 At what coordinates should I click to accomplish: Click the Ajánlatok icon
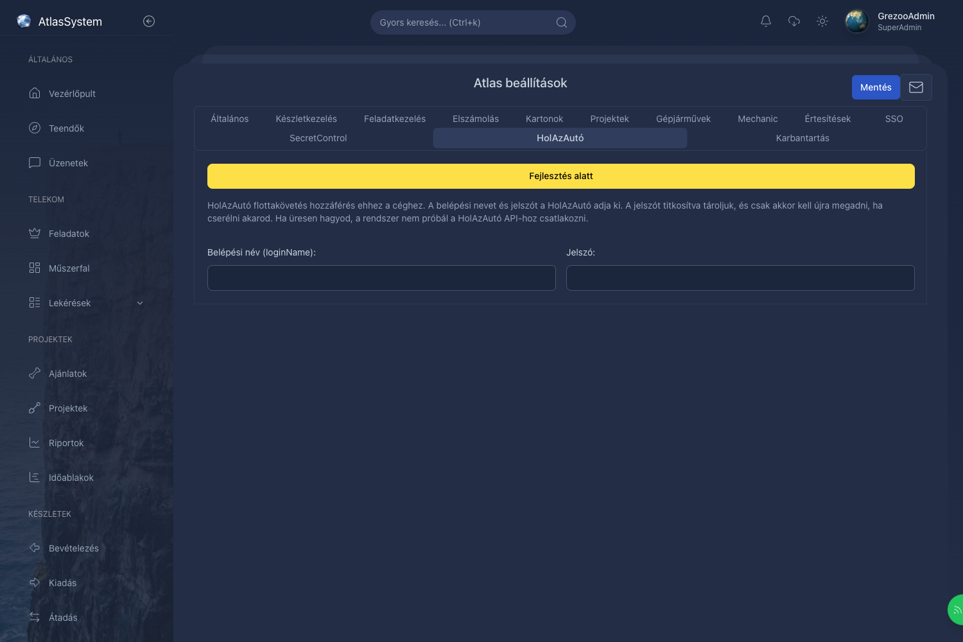tap(35, 373)
